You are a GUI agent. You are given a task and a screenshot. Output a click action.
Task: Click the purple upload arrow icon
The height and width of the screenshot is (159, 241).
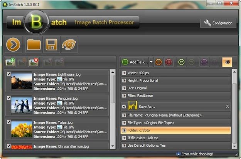click(204, 62)
